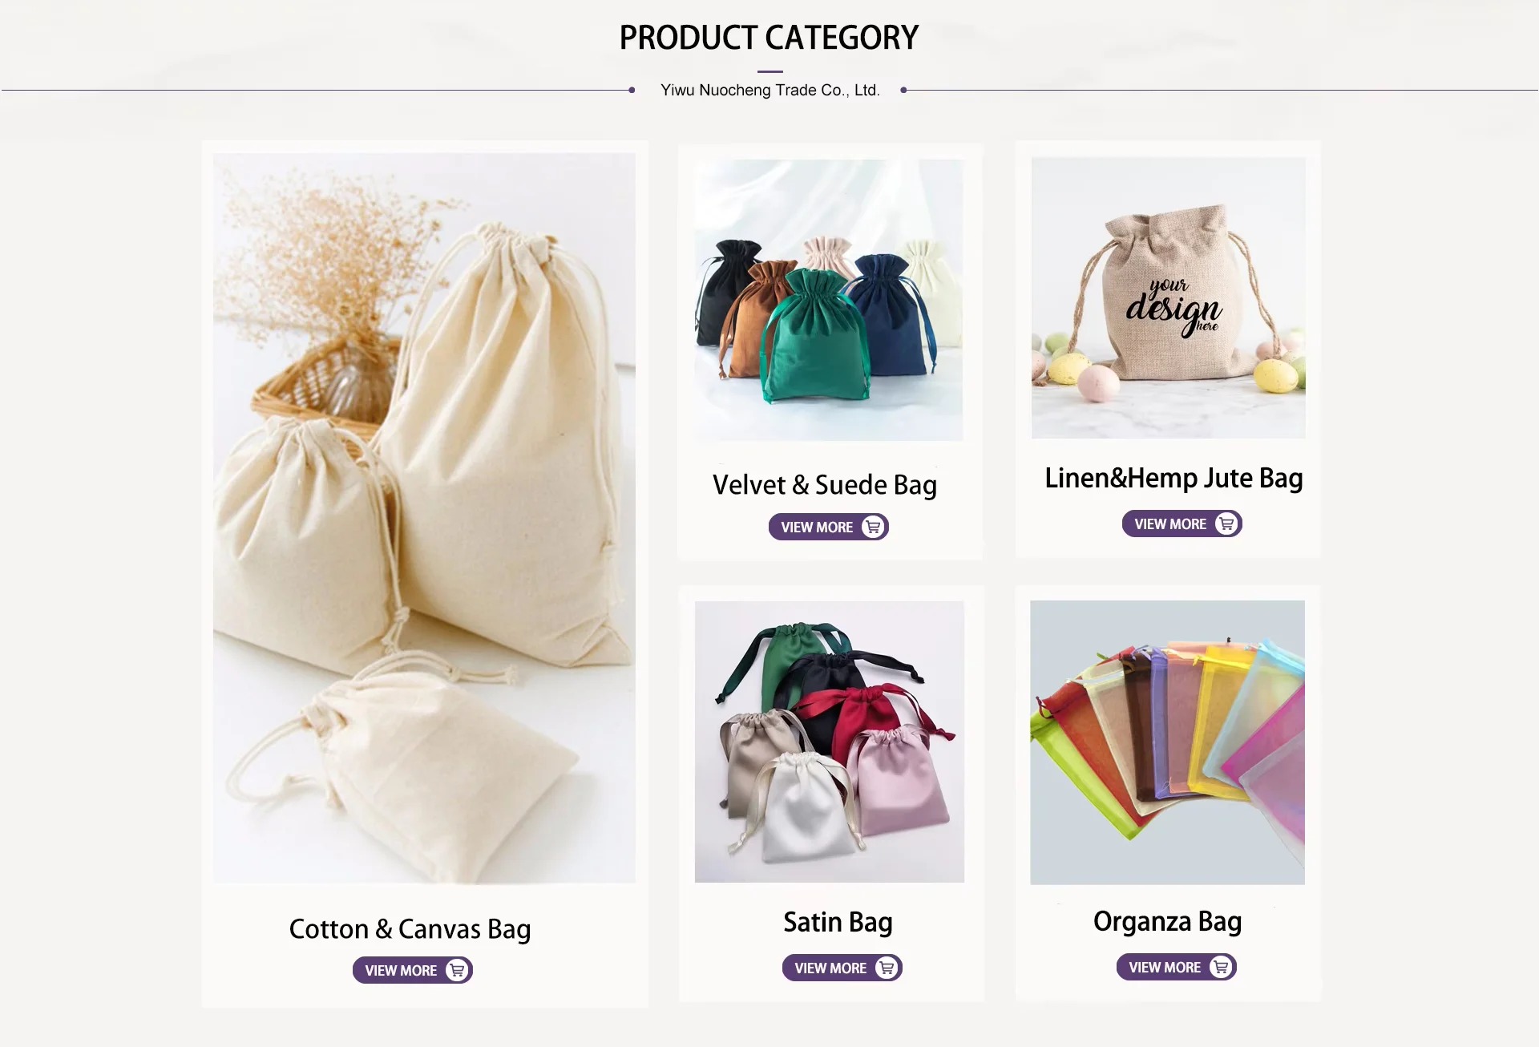
Task: Click the cart icon under Linen&Hemp Jute Bag
Action: [1226, 523]
